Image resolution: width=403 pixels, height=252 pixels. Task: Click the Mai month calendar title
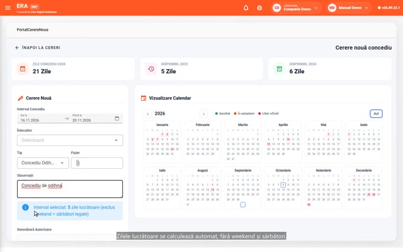point(323,125)
